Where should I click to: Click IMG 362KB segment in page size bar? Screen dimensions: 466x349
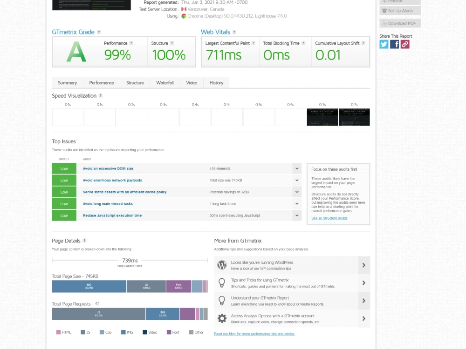pos(89,286)
